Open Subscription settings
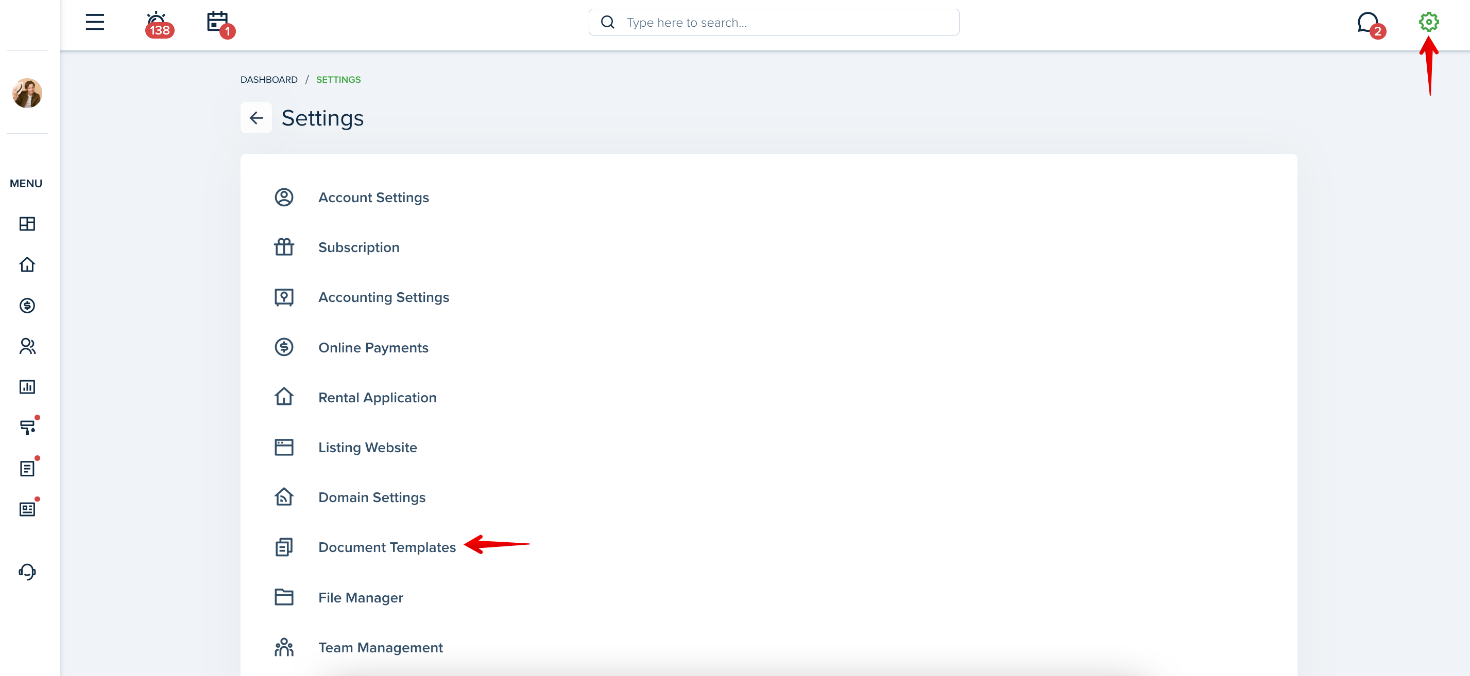Image resolution: width=1470 pixels, height=676 pixels. coord(358,247)
